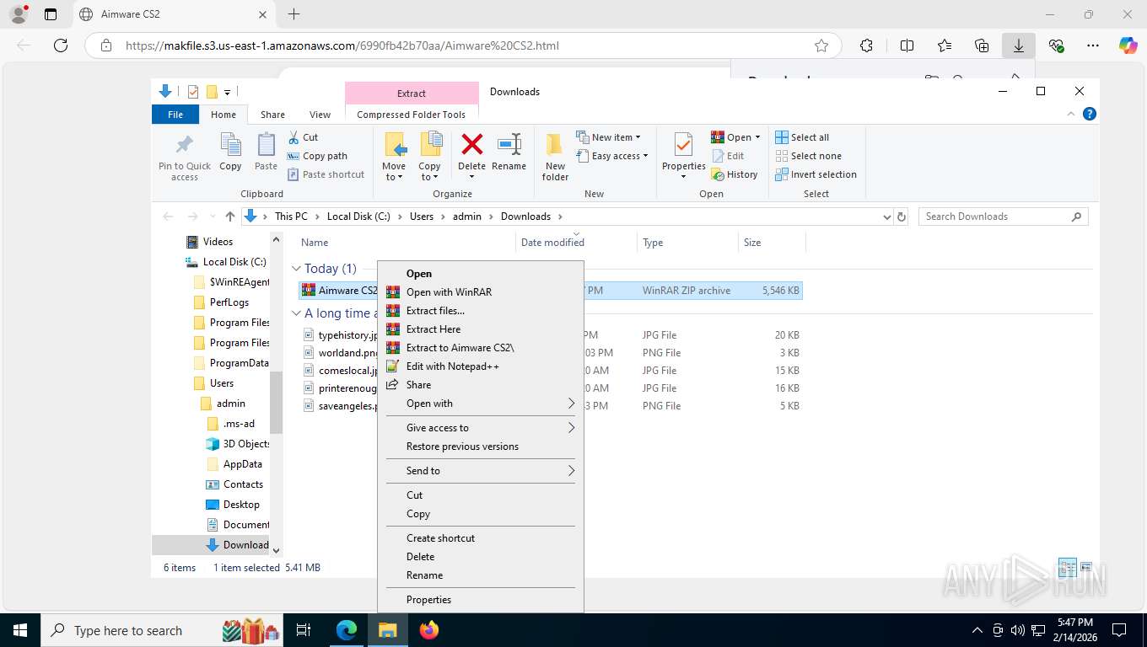The height and width of the screenshot is (647, 1147).
Task: Open Firefox from the taskbar
Action: (x=429, y=629)
